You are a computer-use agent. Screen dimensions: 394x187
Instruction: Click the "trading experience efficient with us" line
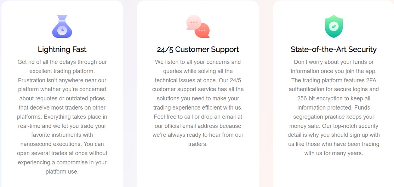click(198, 108)
